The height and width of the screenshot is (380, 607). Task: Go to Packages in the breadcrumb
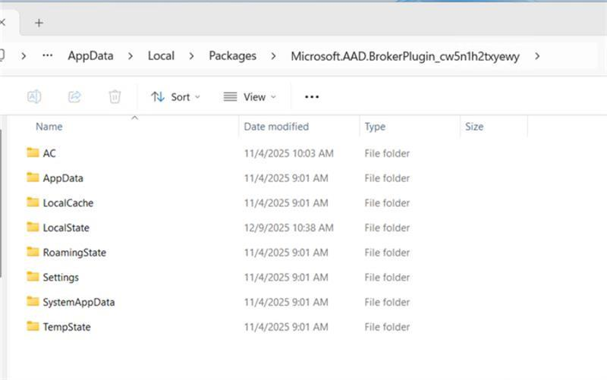click(232, 56)
